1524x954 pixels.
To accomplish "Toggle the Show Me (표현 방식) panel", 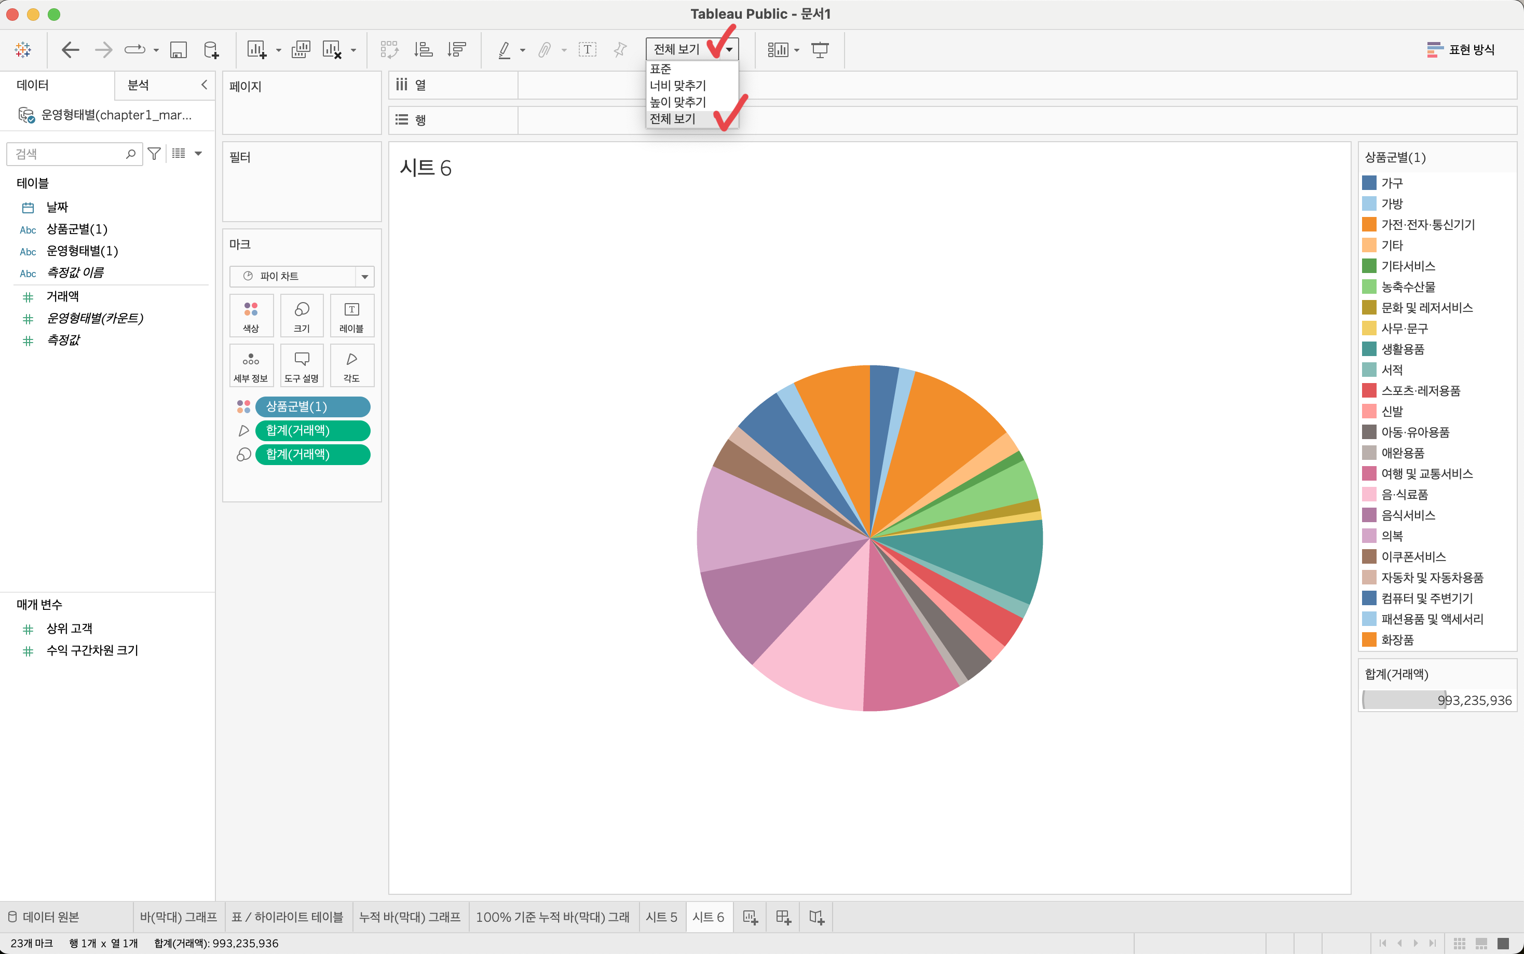I will click(1461, 50).
